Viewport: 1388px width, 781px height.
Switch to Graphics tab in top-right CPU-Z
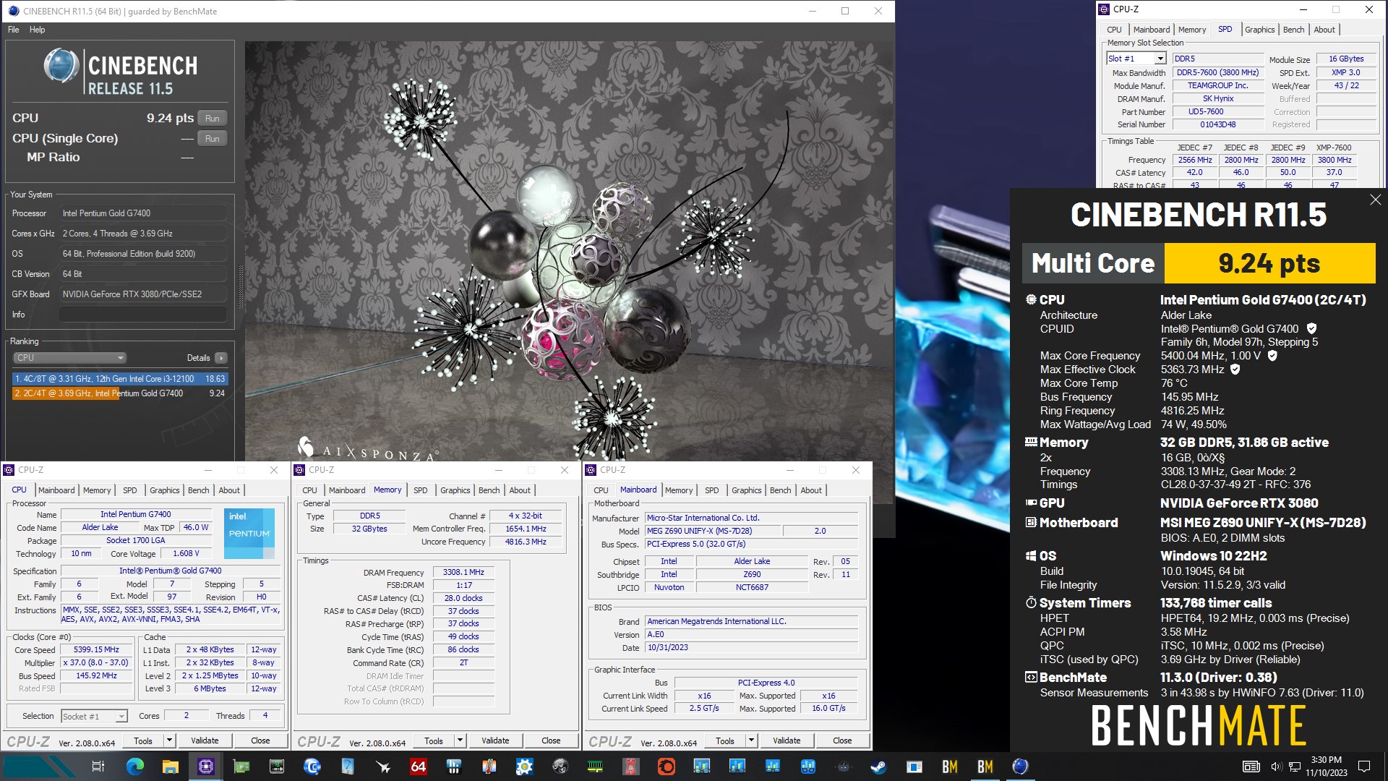tap(1259, 30)
